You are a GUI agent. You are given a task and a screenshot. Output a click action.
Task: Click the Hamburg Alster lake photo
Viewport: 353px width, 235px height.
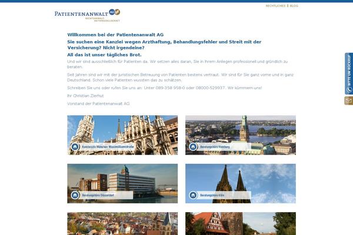point(241,135)
